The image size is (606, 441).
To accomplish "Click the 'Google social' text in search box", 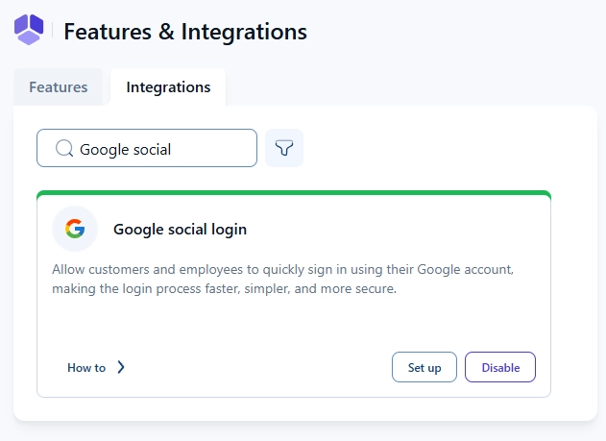I will (x=125, y=149).
